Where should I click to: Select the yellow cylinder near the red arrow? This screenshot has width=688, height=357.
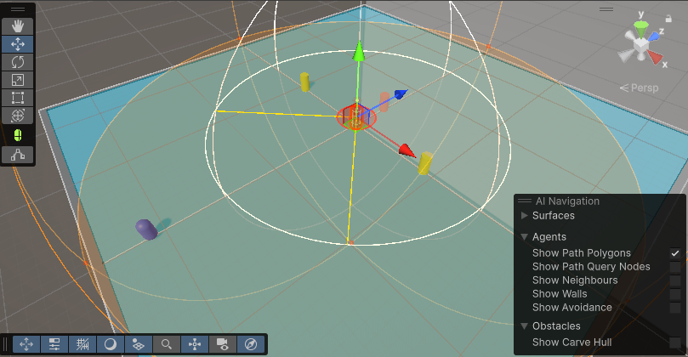point(425,163)
